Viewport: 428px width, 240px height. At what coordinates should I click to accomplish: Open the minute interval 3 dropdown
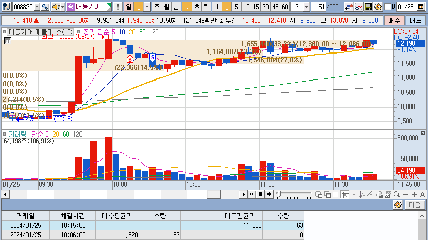pos(307,7)
